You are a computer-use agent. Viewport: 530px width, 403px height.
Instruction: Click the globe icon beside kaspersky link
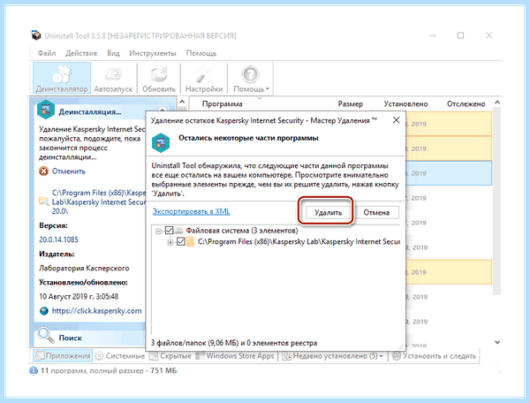pos(44,311)
